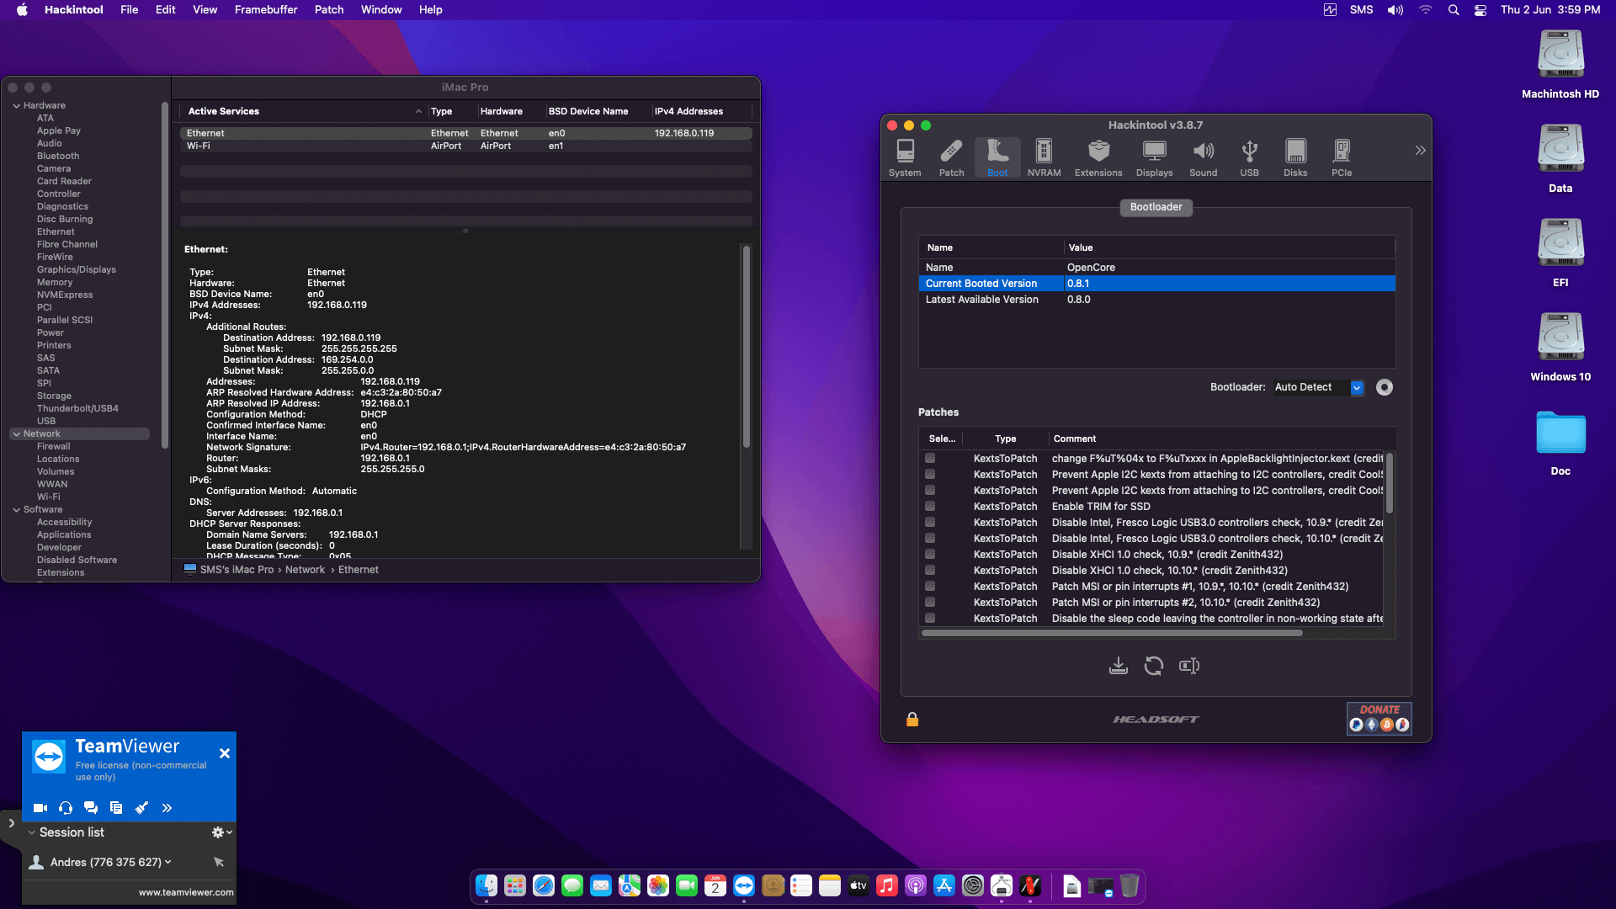
Task: Show more toolbar items via double chevron
Action: pos(1420,151)
